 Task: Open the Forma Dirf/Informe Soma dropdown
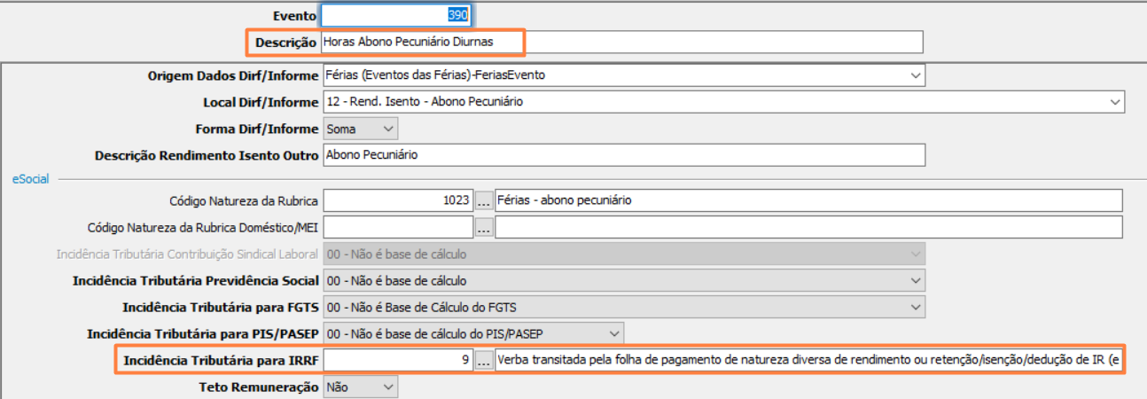387,129
